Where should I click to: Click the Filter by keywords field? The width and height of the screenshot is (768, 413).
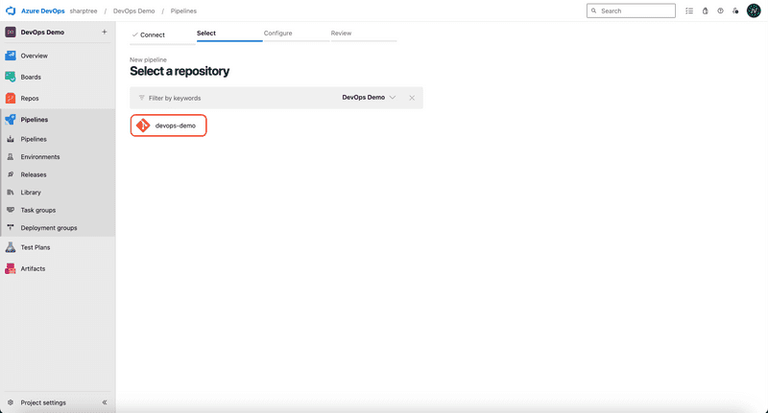(230, 98)
